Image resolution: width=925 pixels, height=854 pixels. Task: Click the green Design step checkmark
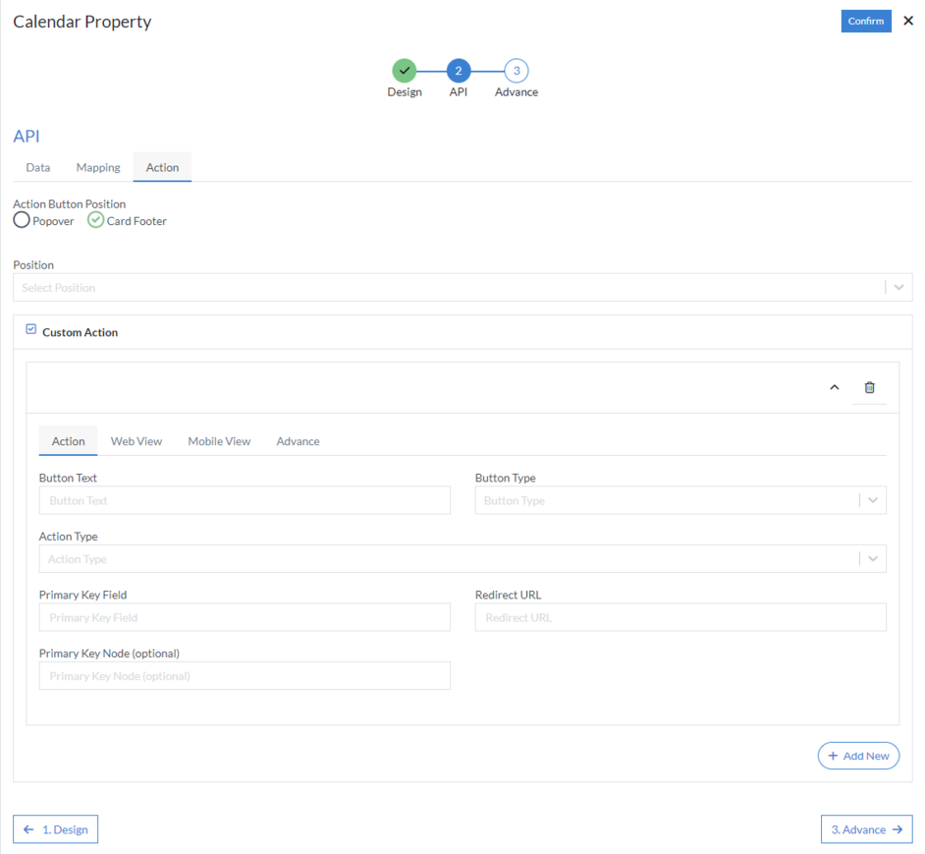point(405,71)
